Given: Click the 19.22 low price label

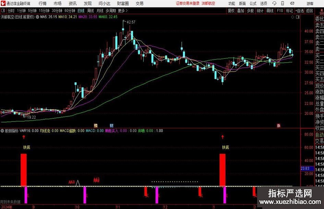Looking at the screenshot, I should coord(32,117).
